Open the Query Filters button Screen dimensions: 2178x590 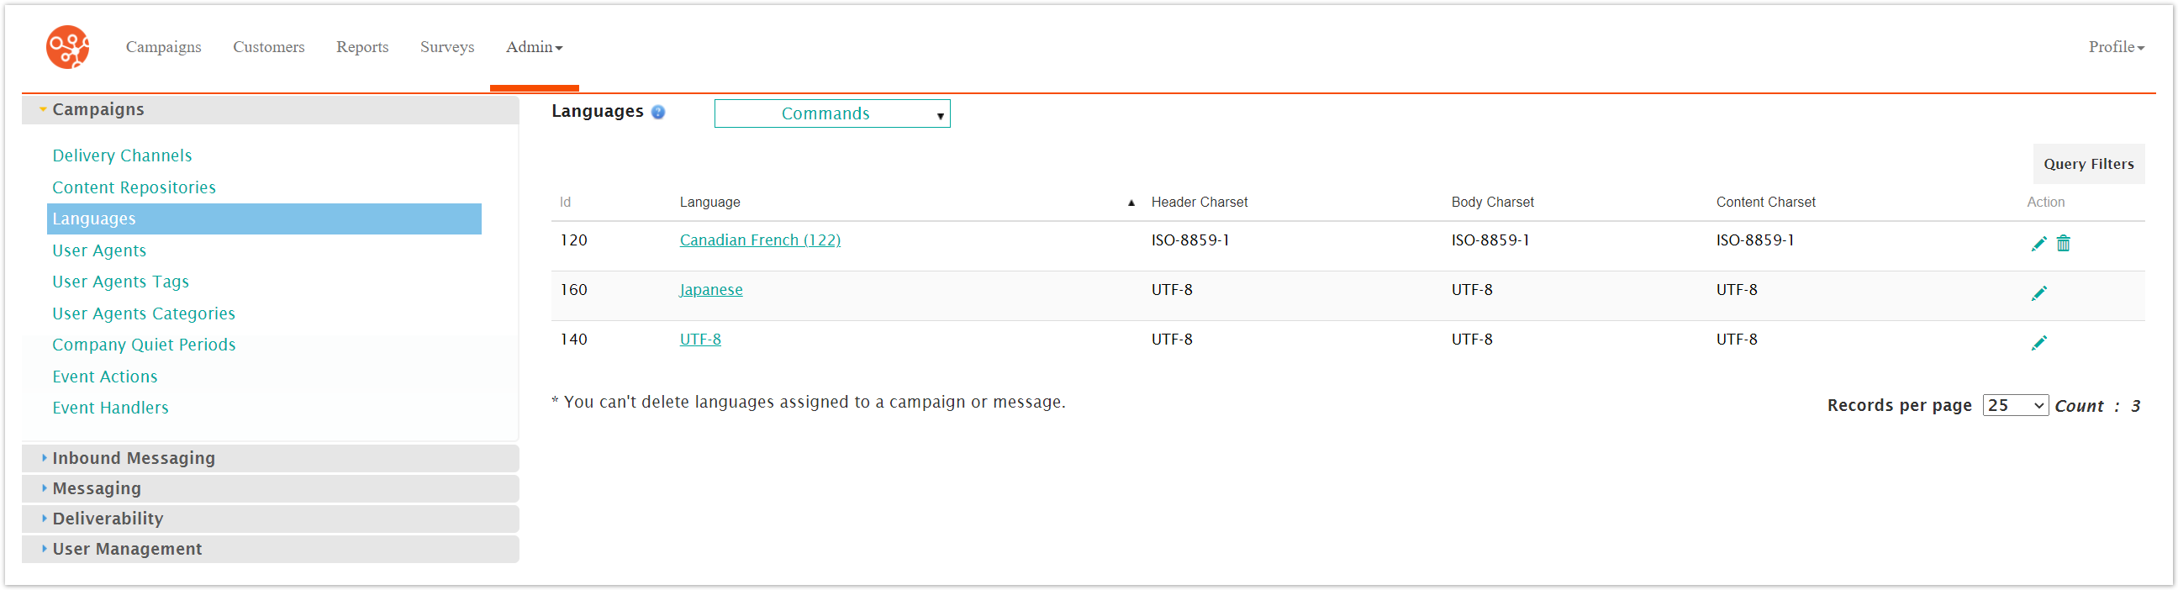point(2087,165)
